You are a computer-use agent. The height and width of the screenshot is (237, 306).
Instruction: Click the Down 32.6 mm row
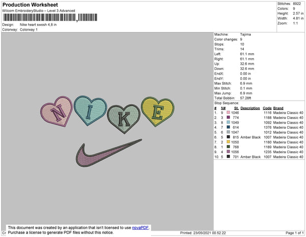[234, 68]
